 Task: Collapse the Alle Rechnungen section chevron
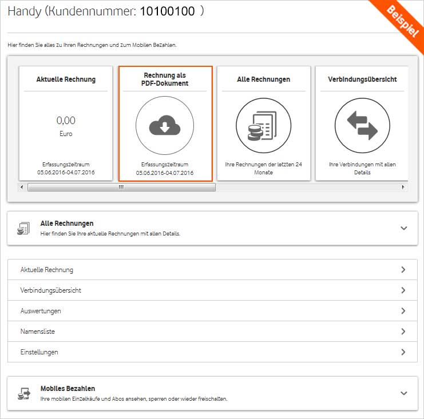[x=403, y=228]
